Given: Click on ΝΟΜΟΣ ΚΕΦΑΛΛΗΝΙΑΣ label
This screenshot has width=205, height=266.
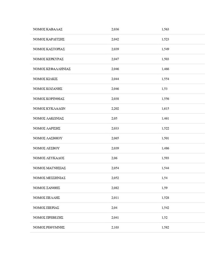Looking at the screenshot, I should [52, 69].
